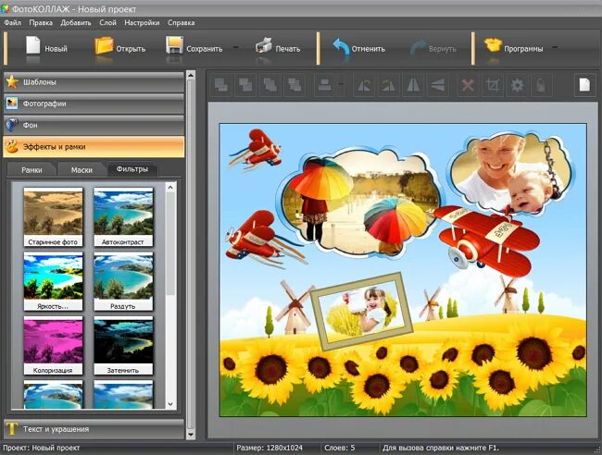This screenshot has width=602, height=455.
Task: Click the align layers icon
Action: tap(324, 85)
